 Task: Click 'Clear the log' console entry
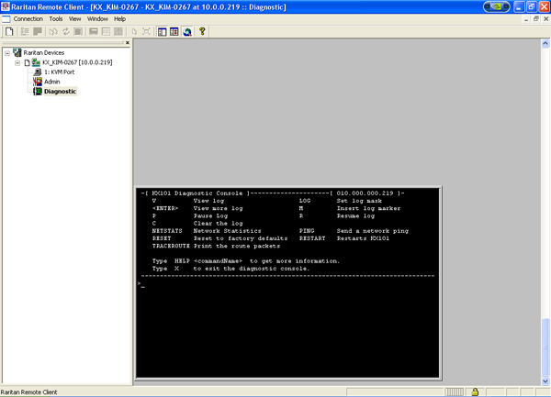219,224
